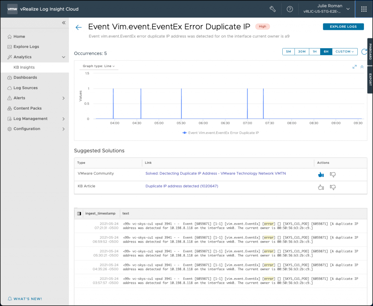
Task: Open the wrench tools icon in header
Action: click(272, 9)
